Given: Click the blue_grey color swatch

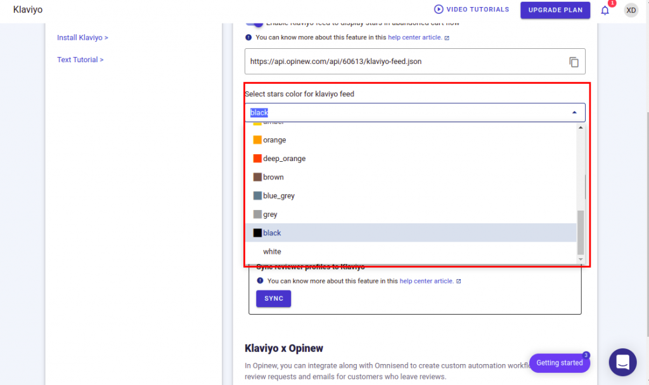Looking at the screenshot, I should click(257, 195).
